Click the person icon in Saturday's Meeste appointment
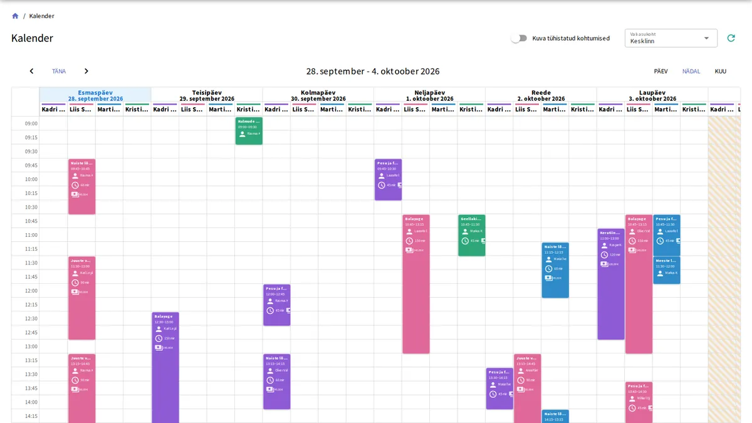This screenshot has height=423, width=752. coord(660,273)
